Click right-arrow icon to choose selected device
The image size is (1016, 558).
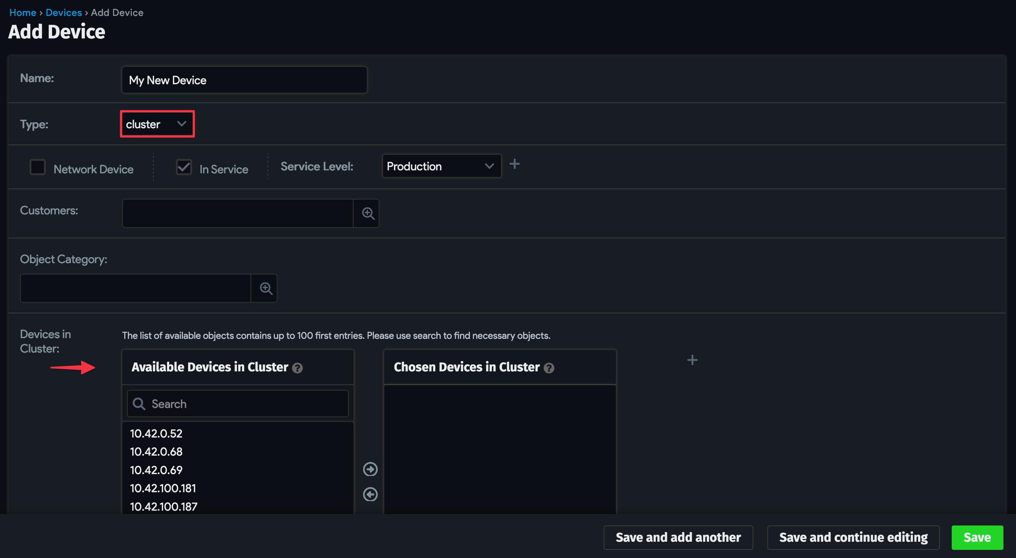[x=370, y=469]
